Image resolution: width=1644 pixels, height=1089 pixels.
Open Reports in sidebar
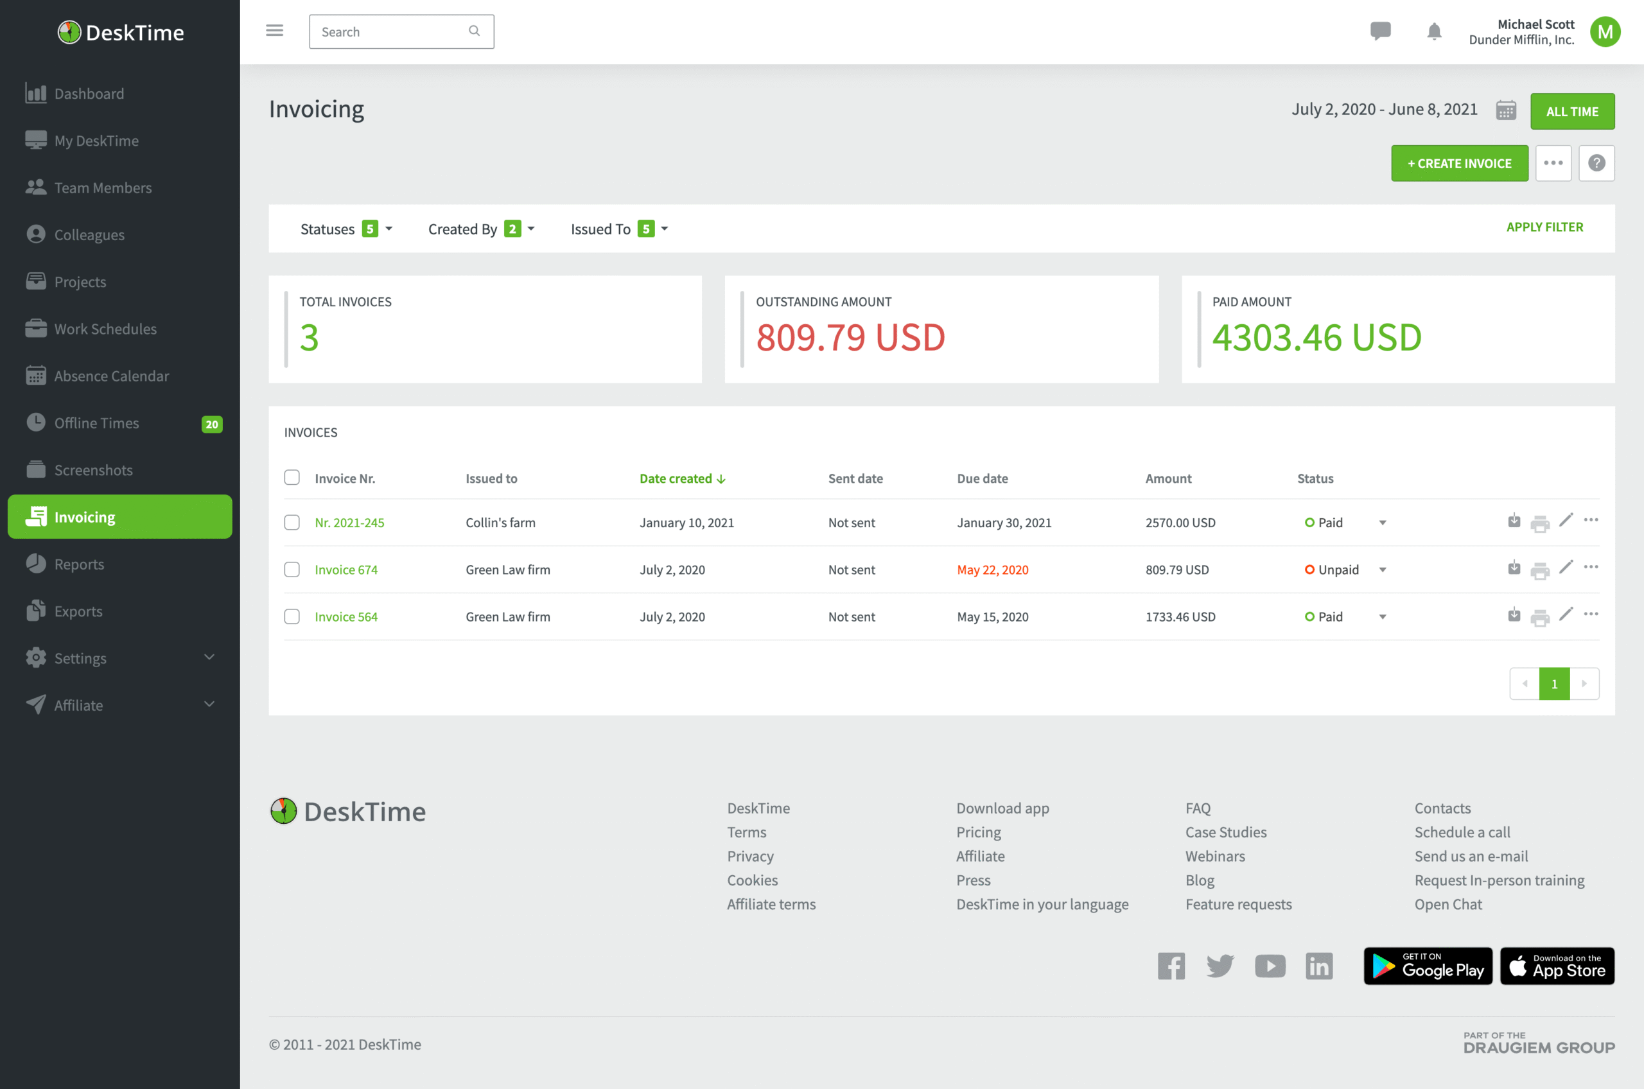120,564
